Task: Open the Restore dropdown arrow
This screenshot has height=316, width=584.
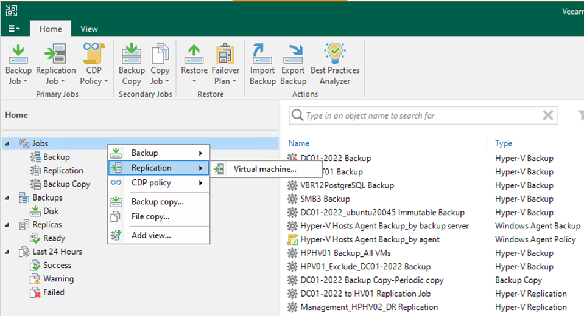Action: 194,81
